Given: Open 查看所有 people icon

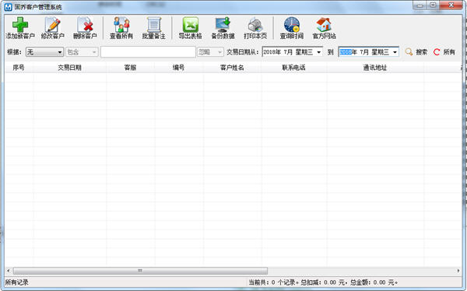Looking at the screenshot, I should click(121, 25).
